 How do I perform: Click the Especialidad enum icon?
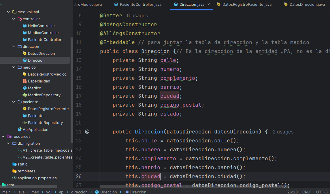24,81
